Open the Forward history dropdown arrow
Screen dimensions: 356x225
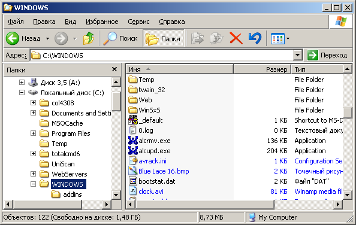[x=75, y=39]
